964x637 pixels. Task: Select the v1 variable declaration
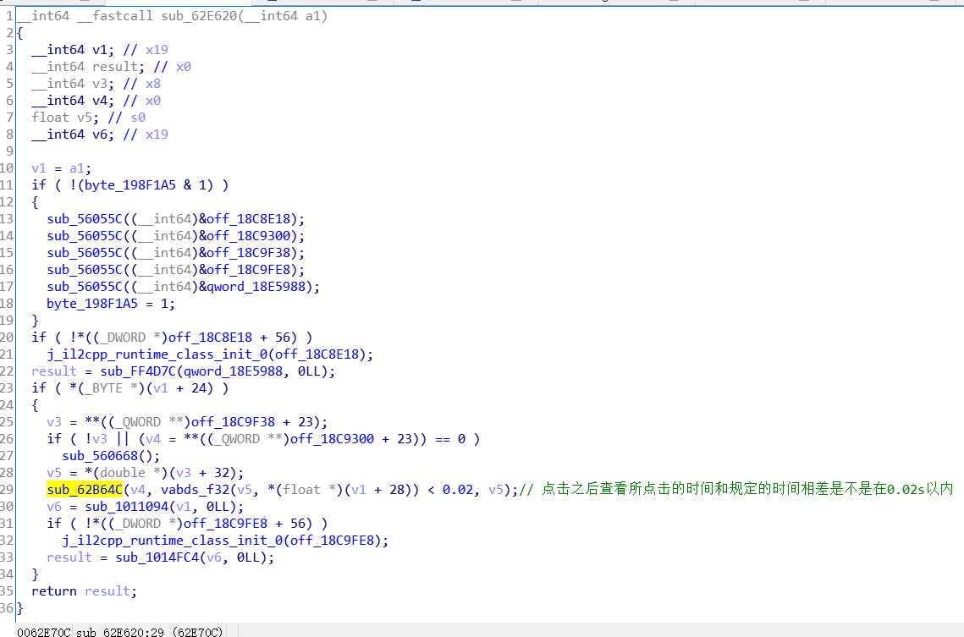(x=100, y=49)
